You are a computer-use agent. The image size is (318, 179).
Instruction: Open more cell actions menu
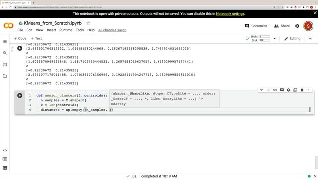coord(309,90)
